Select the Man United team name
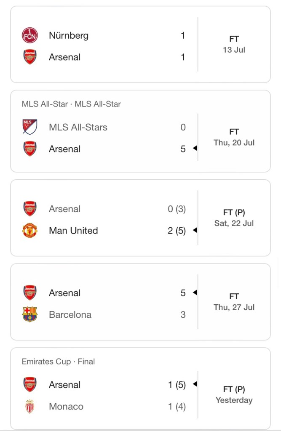This screenshot has height=431, width=281. tap(73, 231)
